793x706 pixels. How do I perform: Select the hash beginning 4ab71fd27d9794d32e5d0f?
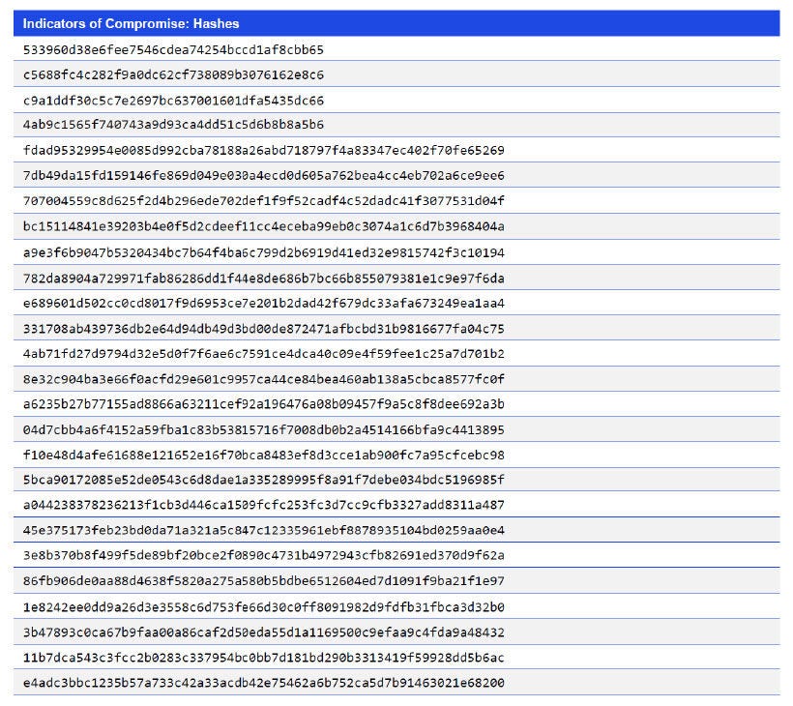pyautogui.click(x=193, y=355)
